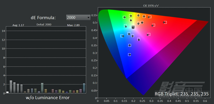Click the magenta measured point near 0.39 v'
The width and height of the screenshot is (214, 104).
pyautogui.click(x=139, y=40)
